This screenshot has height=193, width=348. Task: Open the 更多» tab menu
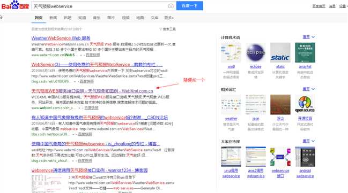[x=169, y=18]
